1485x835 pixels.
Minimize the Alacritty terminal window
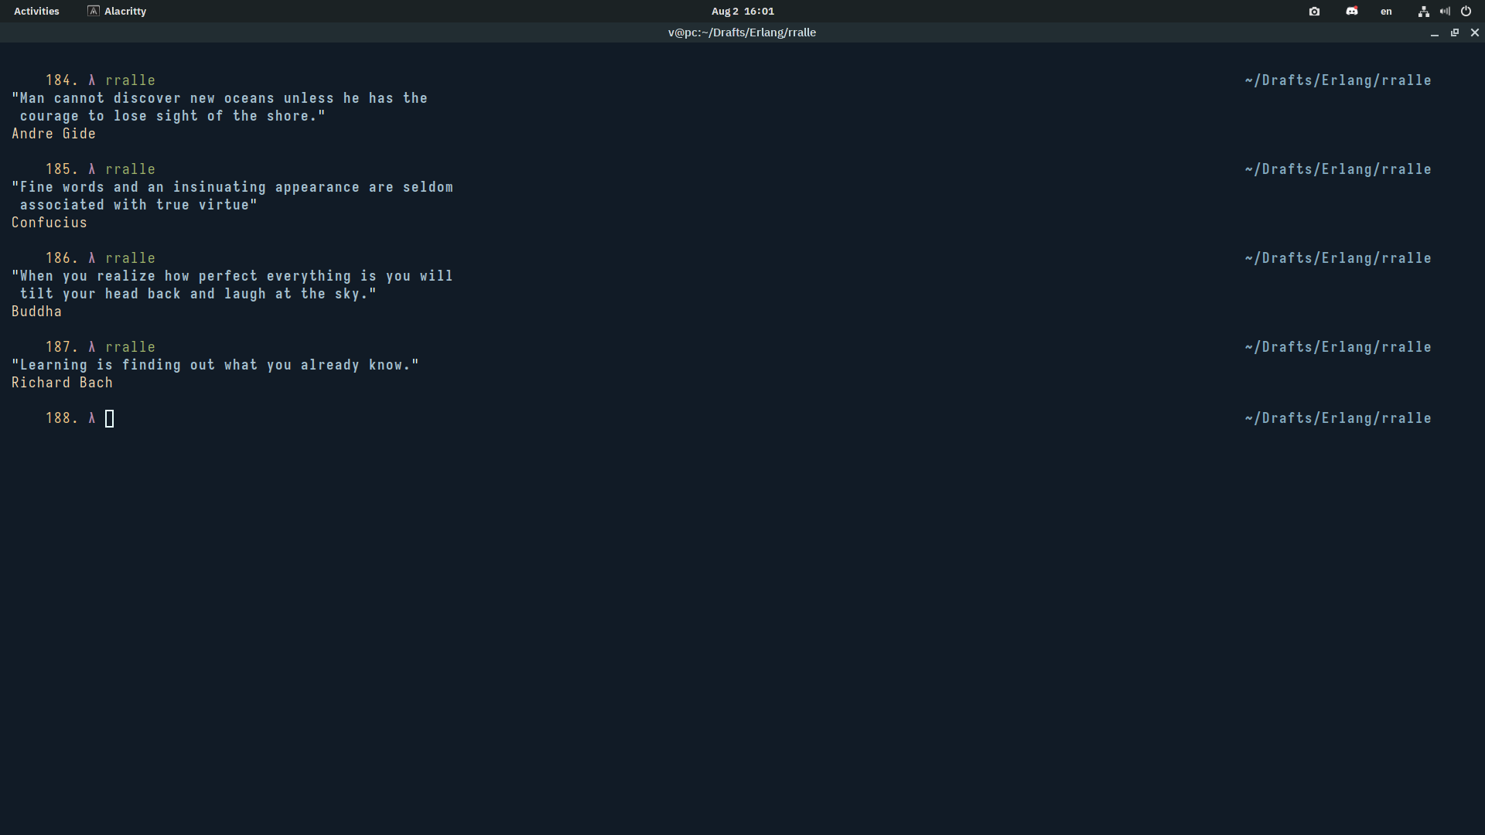click(x=1435, y=32)
